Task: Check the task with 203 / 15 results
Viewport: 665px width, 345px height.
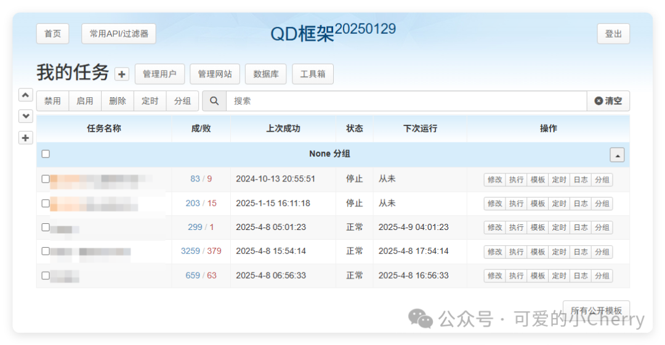Action: (46, 204)
